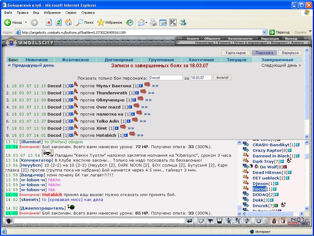Open the Поединки link in game header

tap(279, 42)
